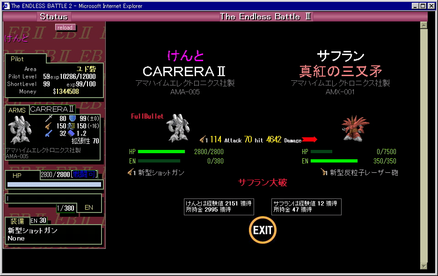Image resolution: width=438 pixels, height=276 pixels.
Task: Click the blue shield defense stat icon
Action: pos(73,119)
